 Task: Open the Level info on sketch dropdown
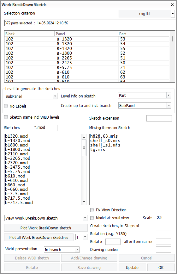(168, 96)
